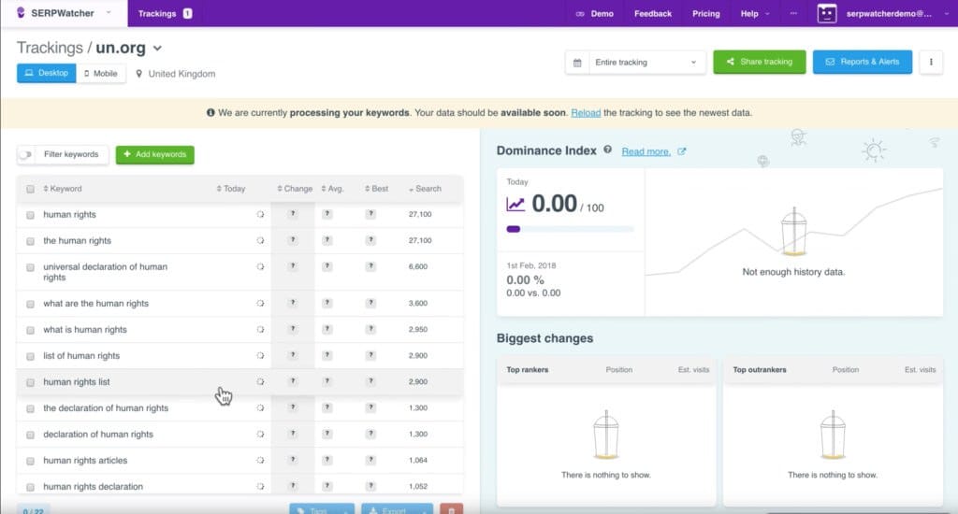Click the Top rankers header
This screenshot has width=958, height=514.
click(x=528, y=370)
